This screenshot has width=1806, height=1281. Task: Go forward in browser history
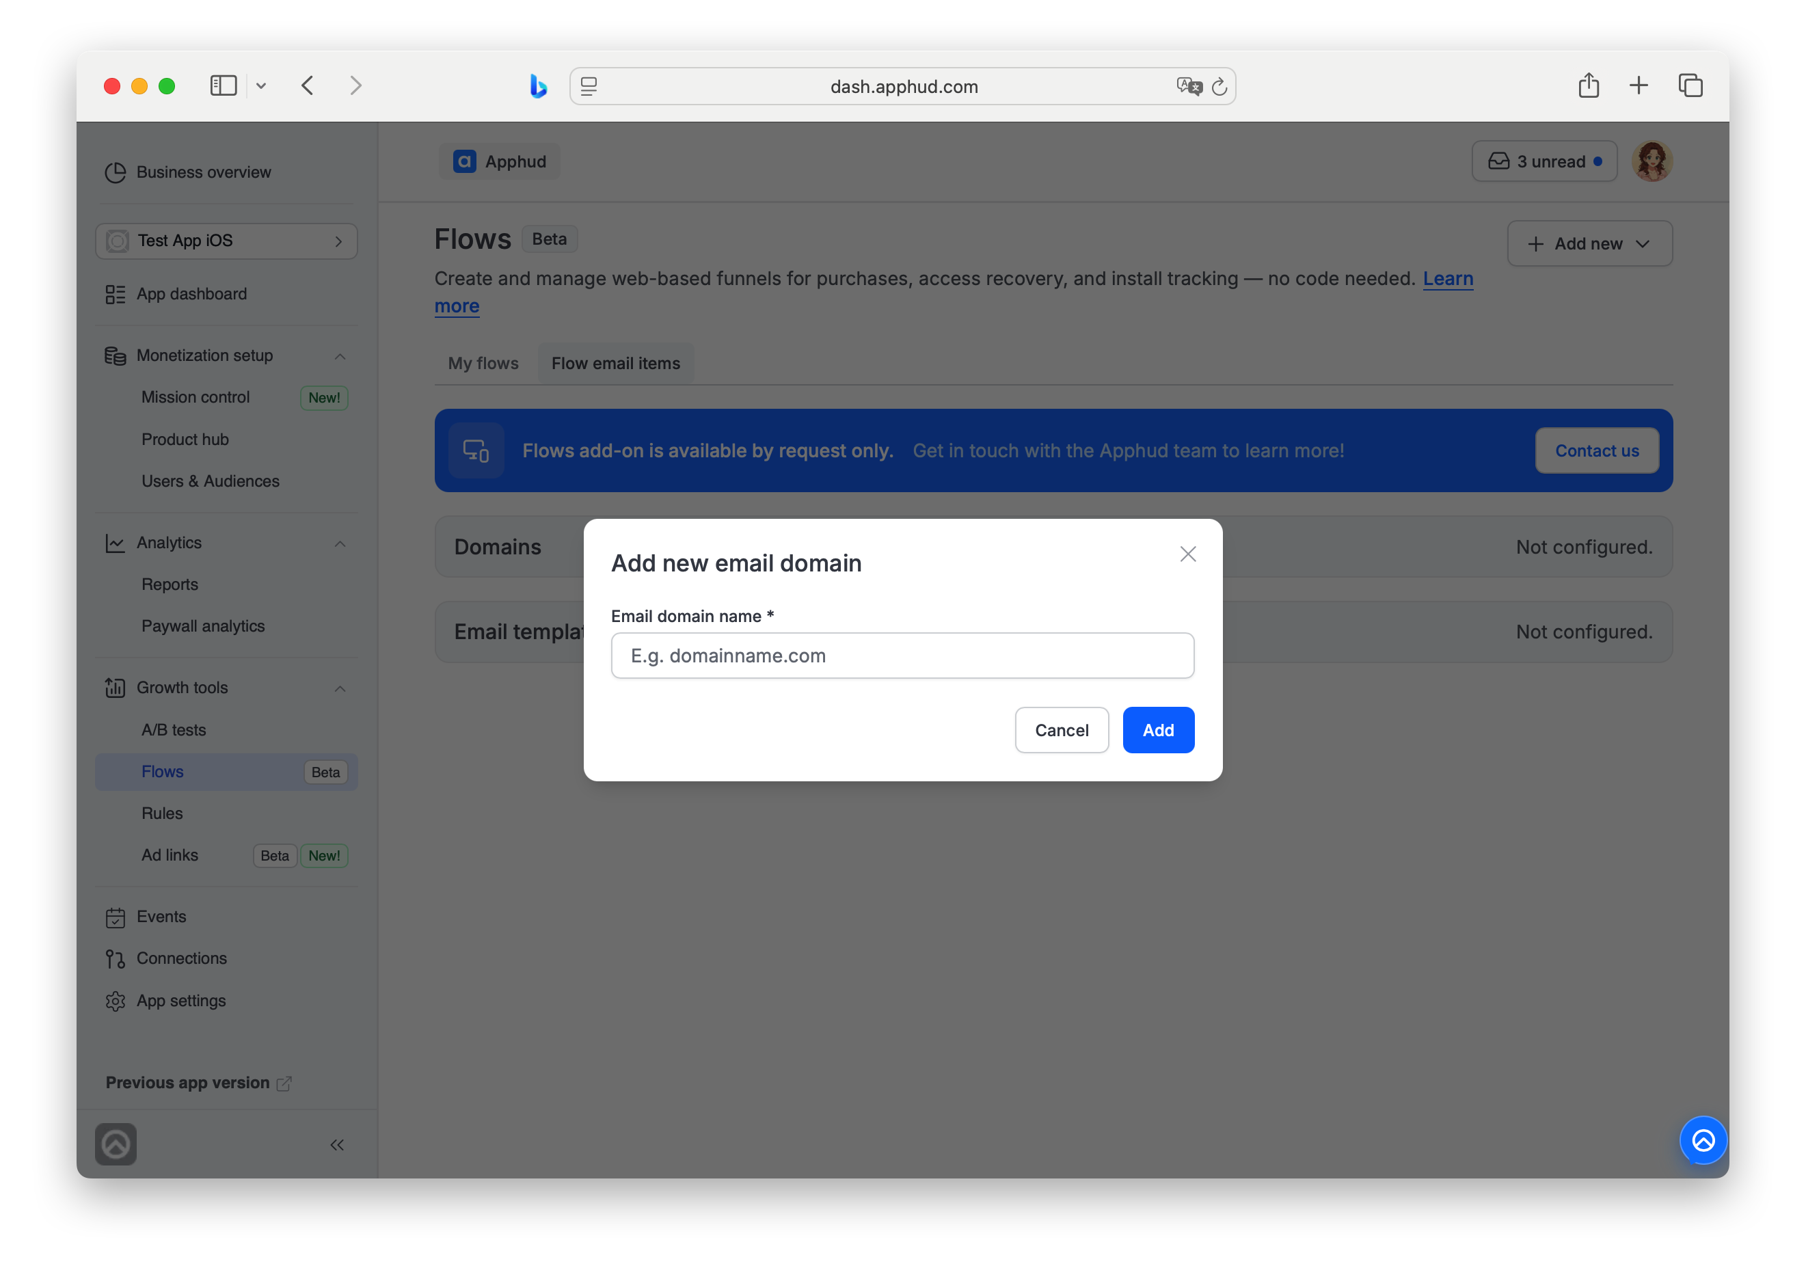pyautogui.click(x=355, y=86)
